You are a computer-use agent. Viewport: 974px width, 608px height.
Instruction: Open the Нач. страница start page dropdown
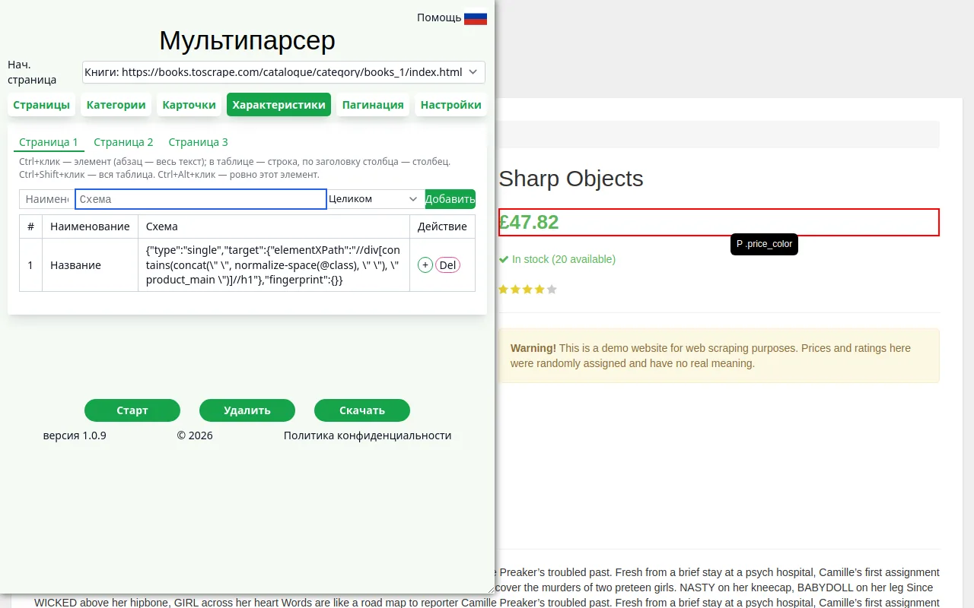[x=284, y=72]
